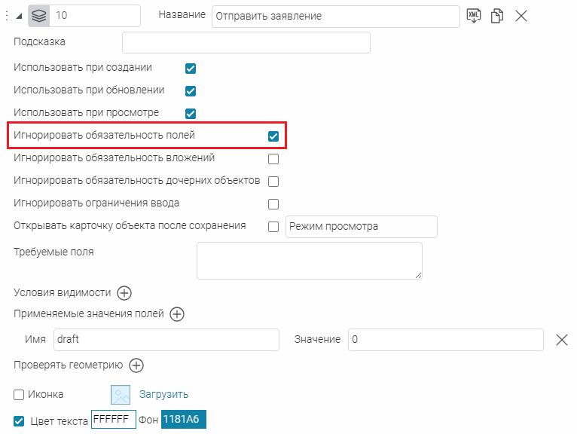
Task: Delete the draft field value row
Action: [561, 340]
